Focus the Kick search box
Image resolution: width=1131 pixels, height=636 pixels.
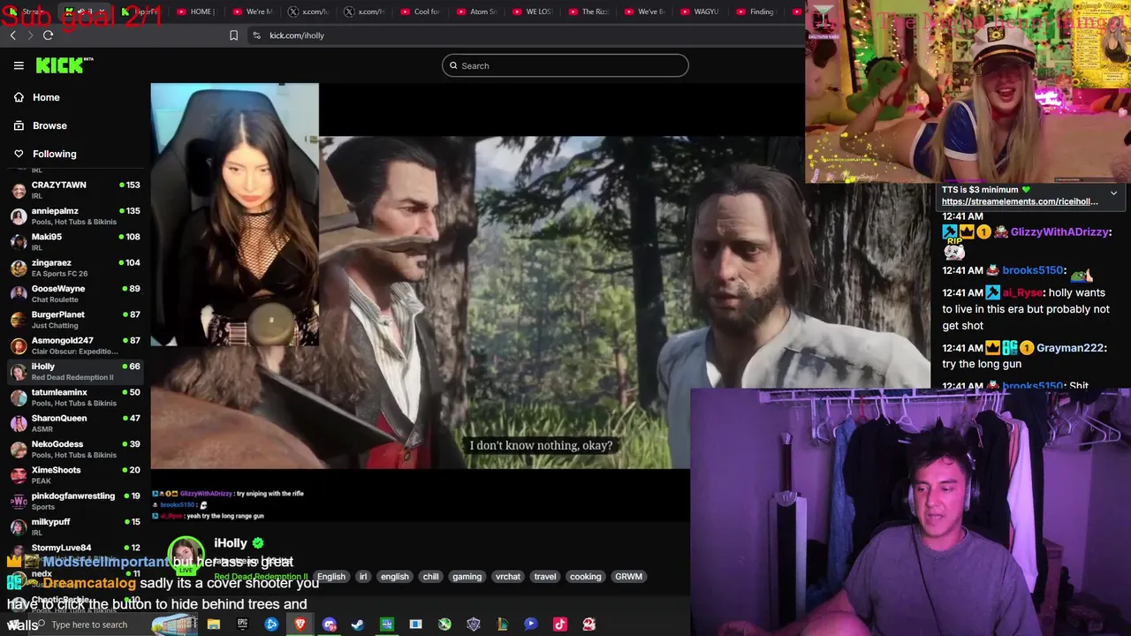[x=565, y=65]
